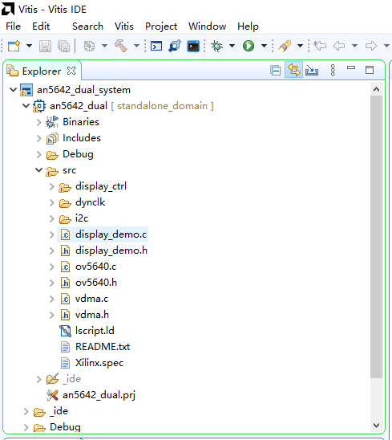The image size is (392, 440).
Task: Click the New wizard toolbar icon
Action: tap(14, 46)
